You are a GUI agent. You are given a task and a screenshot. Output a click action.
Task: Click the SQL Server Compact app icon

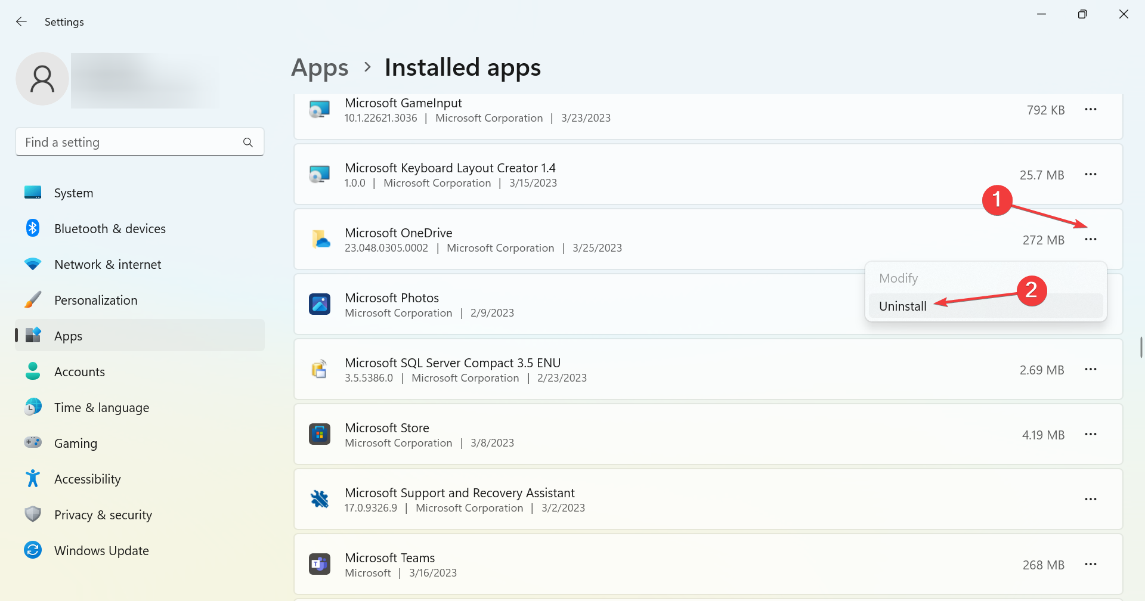pyautogui.click(x=320, y=369)
